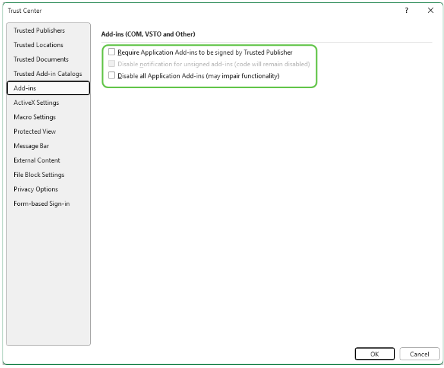Open ActiveX Settings page
Screen dimensions: 444x368
[x=36, y=103]
